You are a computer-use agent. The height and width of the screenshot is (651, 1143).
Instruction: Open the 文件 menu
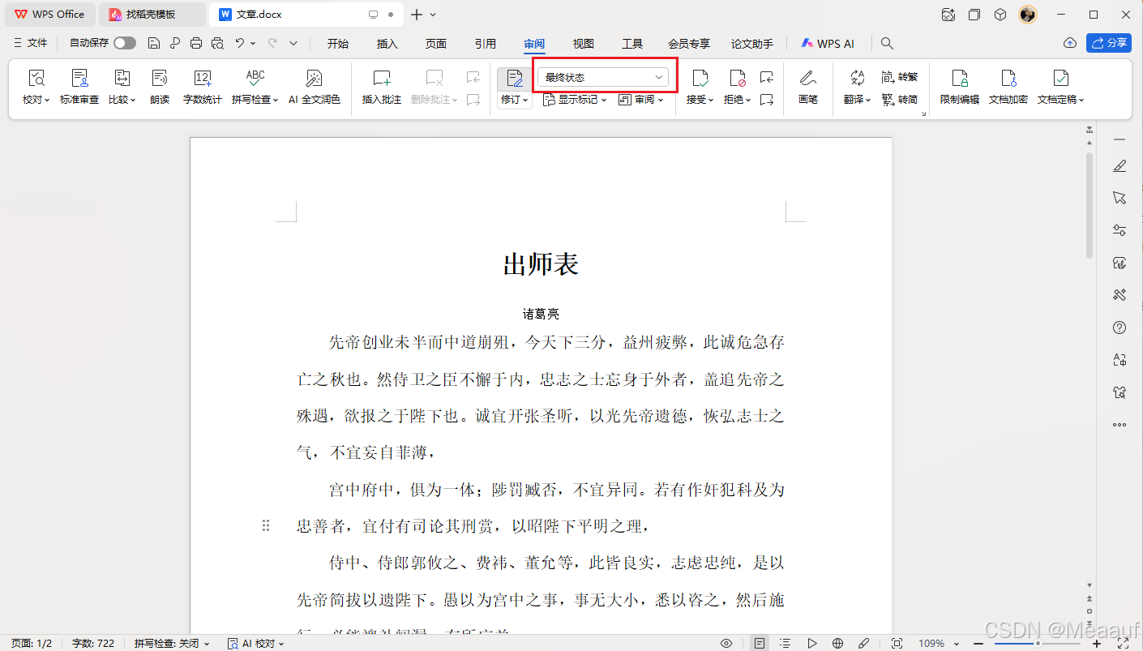coord(31,43)
